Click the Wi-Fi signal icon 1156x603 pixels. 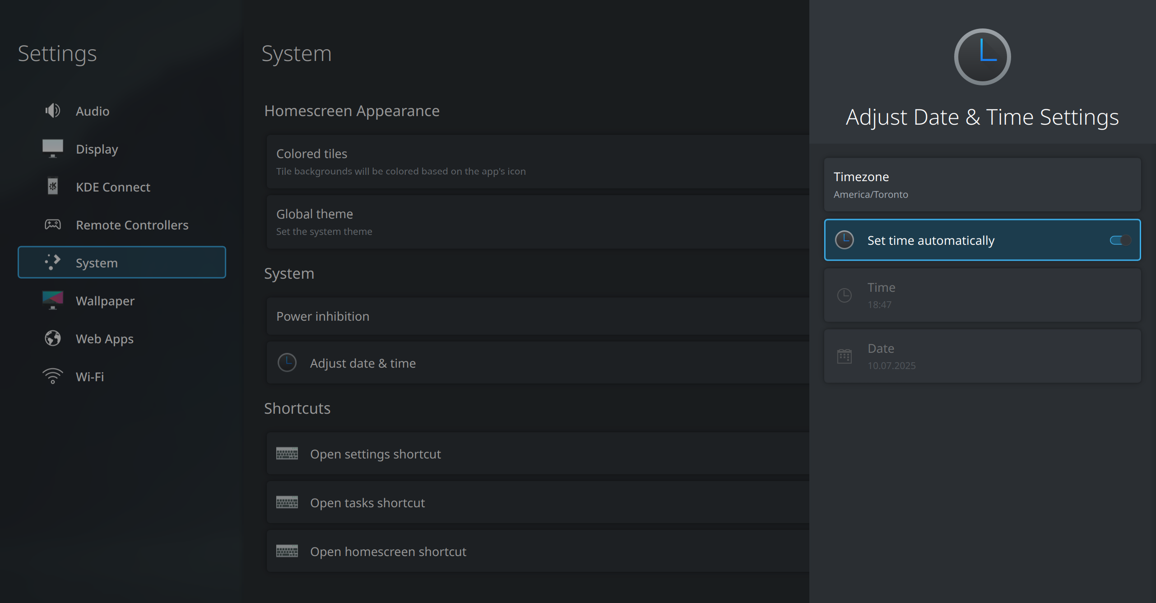(53, 376)
